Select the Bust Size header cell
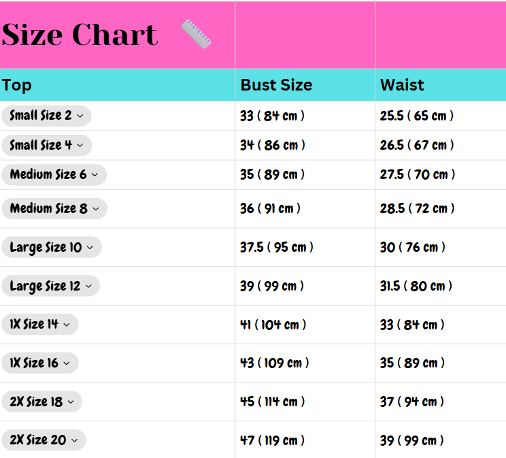506x458 pixels. coord(305,85)
